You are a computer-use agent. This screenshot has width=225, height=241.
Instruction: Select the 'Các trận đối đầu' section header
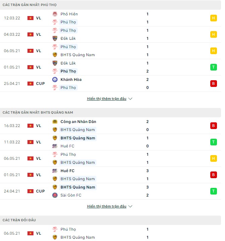[x=19, y=220]
